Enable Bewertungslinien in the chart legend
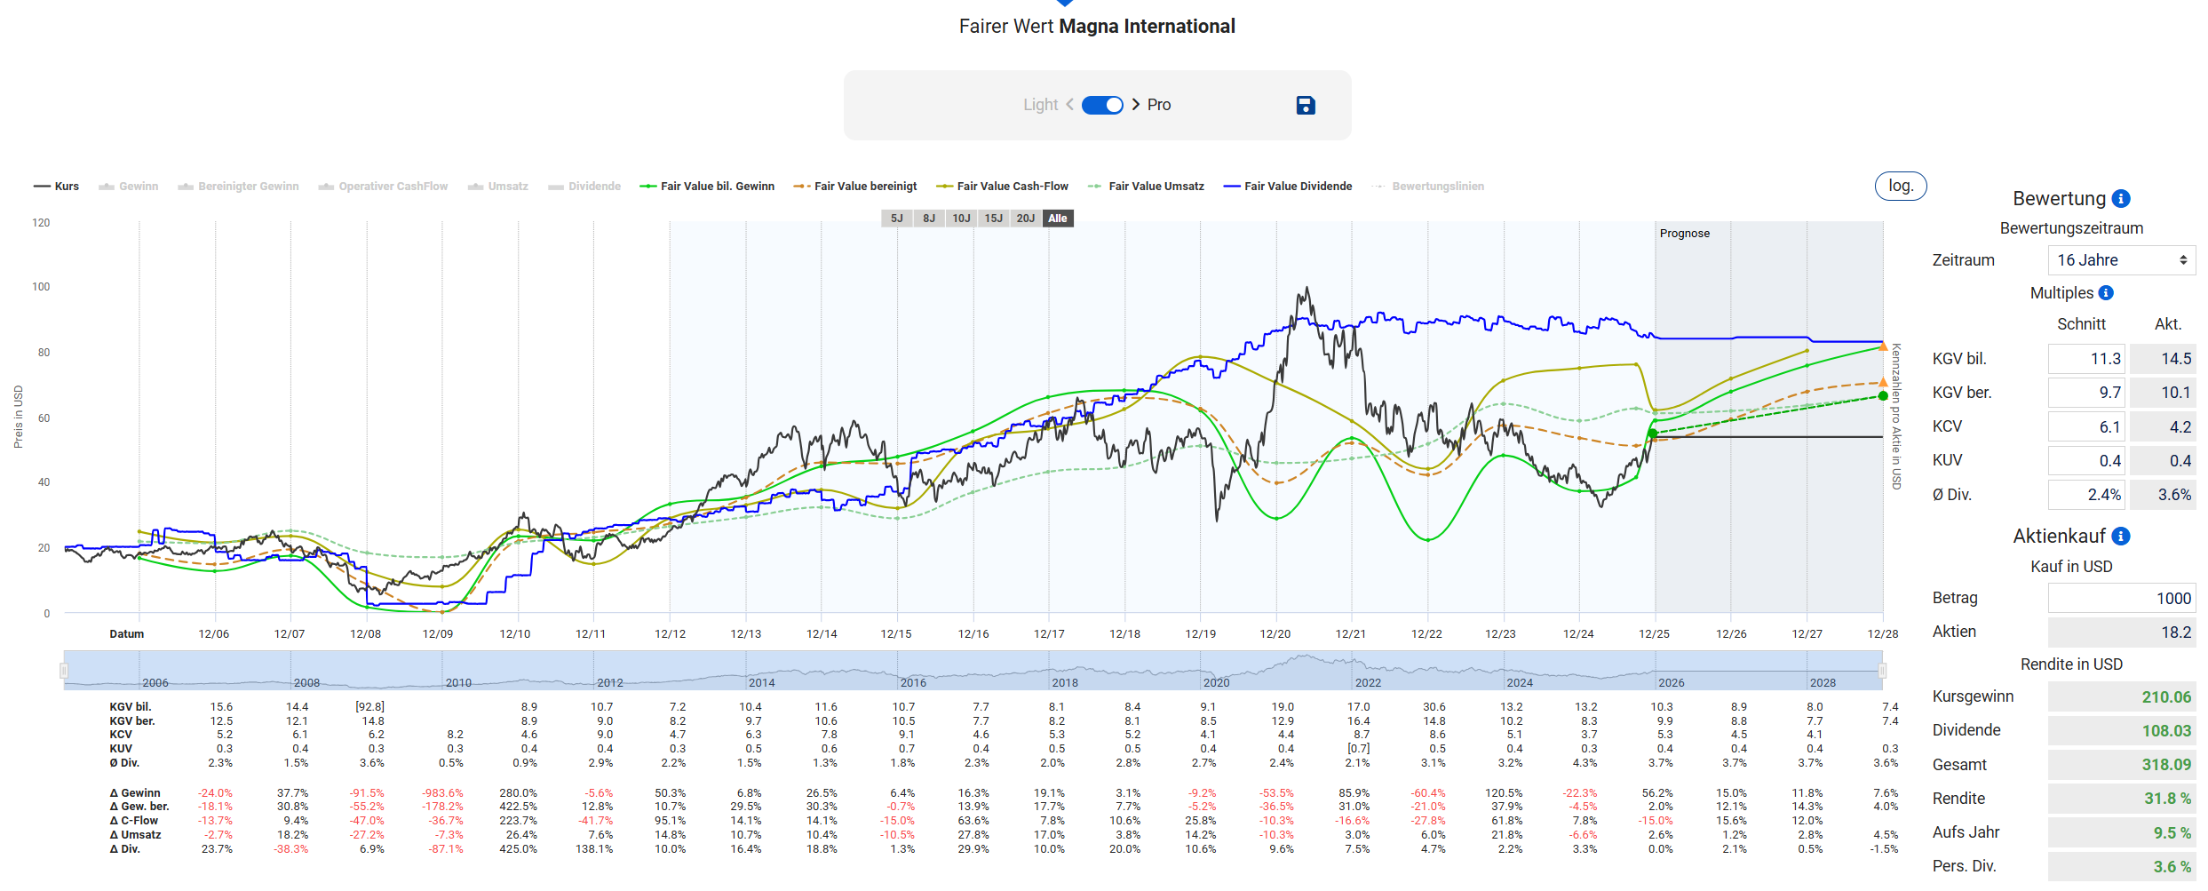This screenshot has width=2208, height=891. (x=1428, y=187)
